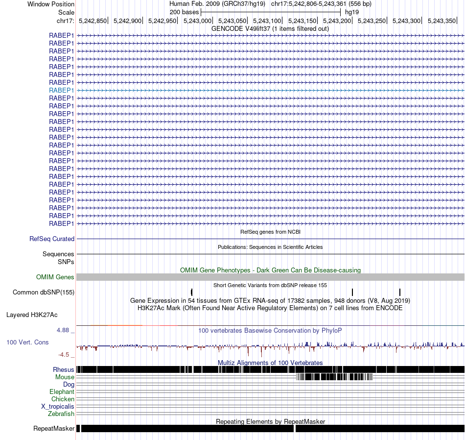This screenshot has height=440, width=465.
Task: Open the GTEx Gene Expression in 54 tissues title
Action: (x=270, y=301)
